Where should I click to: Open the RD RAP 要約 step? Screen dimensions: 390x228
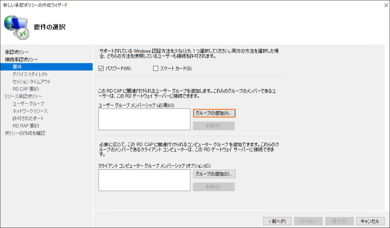click(26, 126)
